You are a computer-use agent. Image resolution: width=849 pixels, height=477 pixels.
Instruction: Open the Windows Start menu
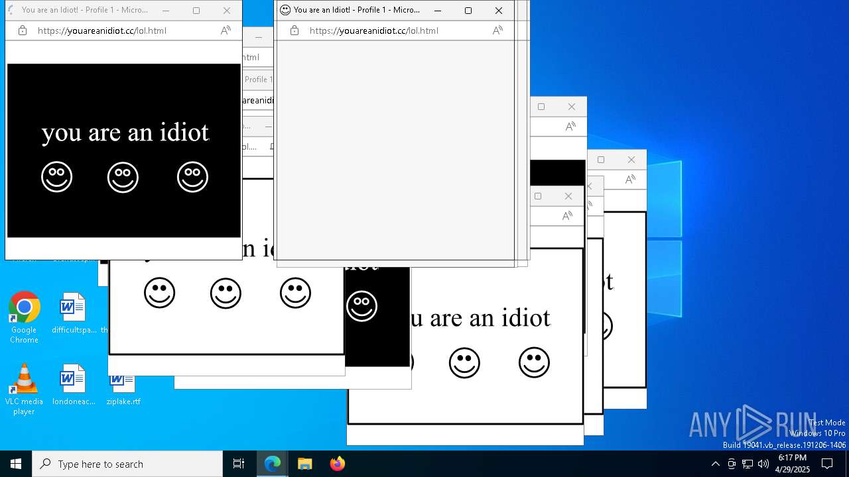(x=16, y=464)
